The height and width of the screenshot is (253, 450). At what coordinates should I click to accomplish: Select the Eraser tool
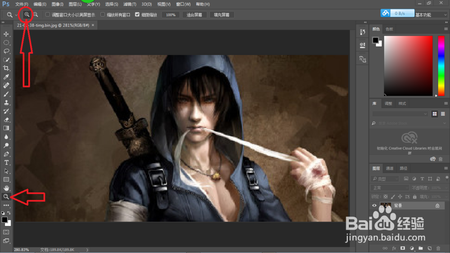pyautogui.click(x=6, y=120)
